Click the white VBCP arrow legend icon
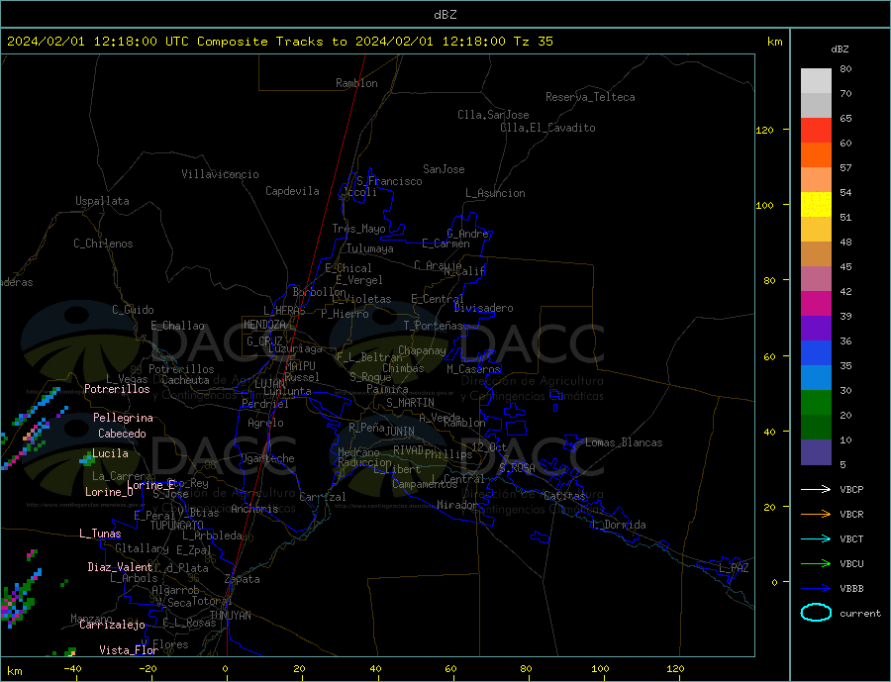 coord(816,489)
